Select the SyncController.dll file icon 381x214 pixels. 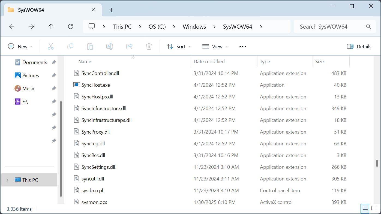coord(76,73)
